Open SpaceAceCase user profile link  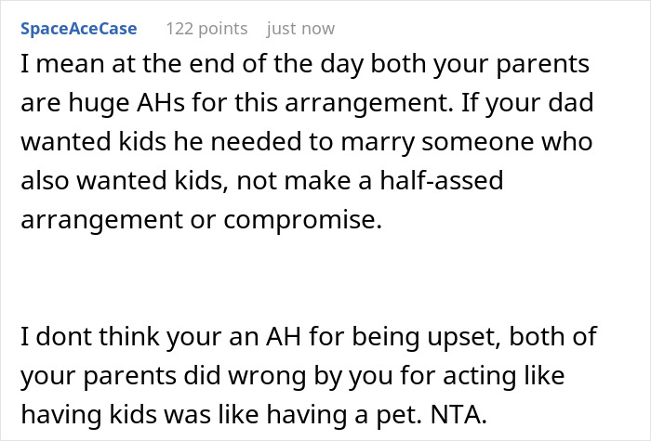click(x=78, y=29)
